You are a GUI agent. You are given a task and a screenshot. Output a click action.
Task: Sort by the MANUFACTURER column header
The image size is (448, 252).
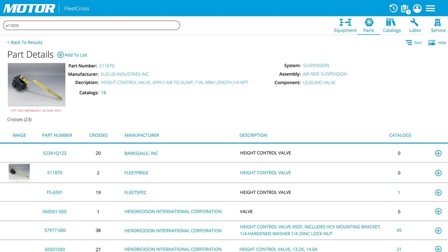pyautogui.click(x=142, y=135)
